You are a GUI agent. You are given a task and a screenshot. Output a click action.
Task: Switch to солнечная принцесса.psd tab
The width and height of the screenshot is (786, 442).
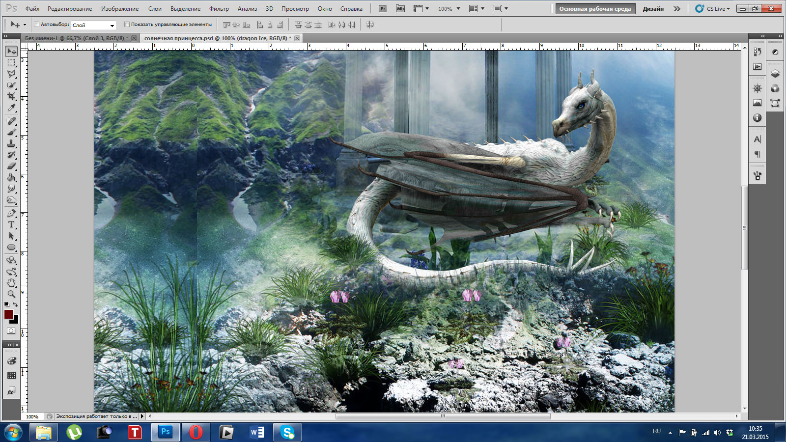tap(218, 38)
